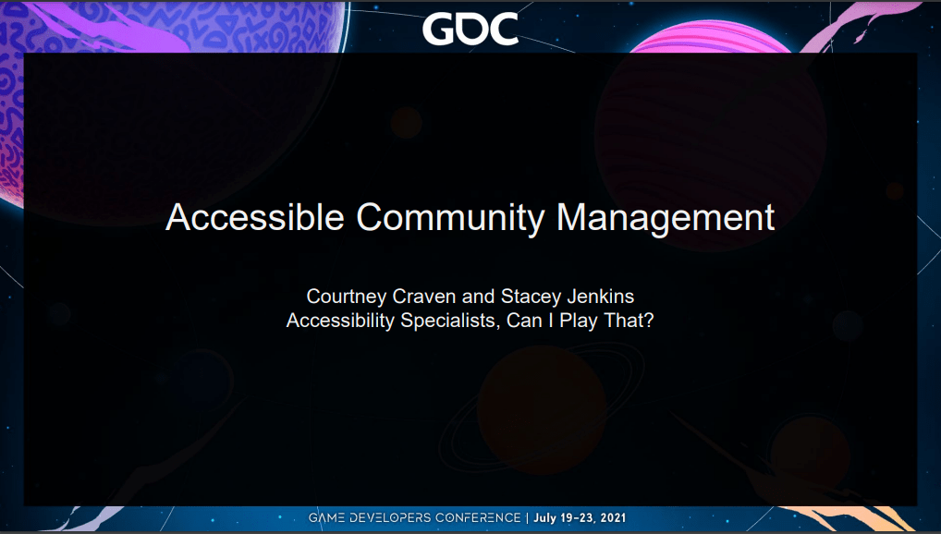
Task: Click the word "Community" in the title
Action: tap(450, 217)
